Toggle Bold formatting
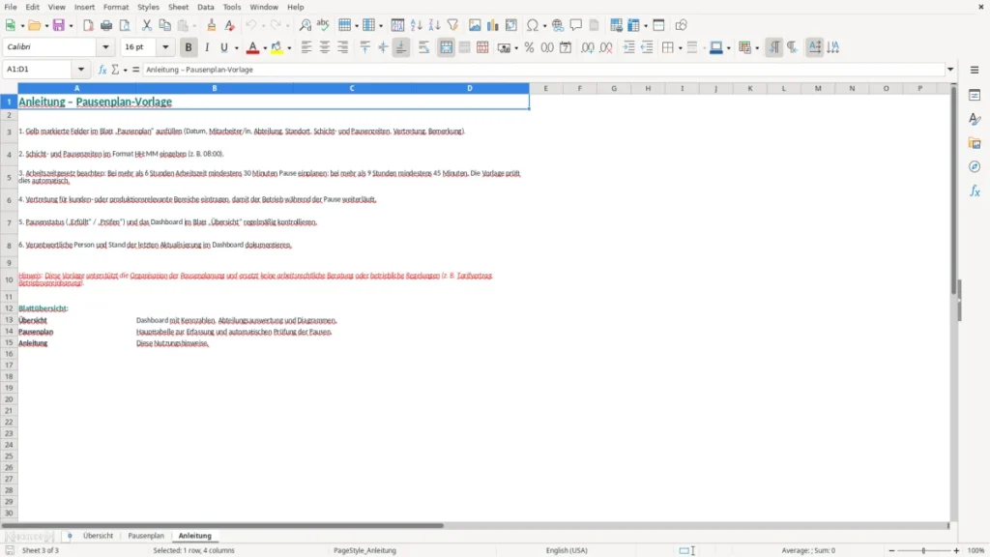Viewport: 990px width, 557px height. (x=189, y=47)
